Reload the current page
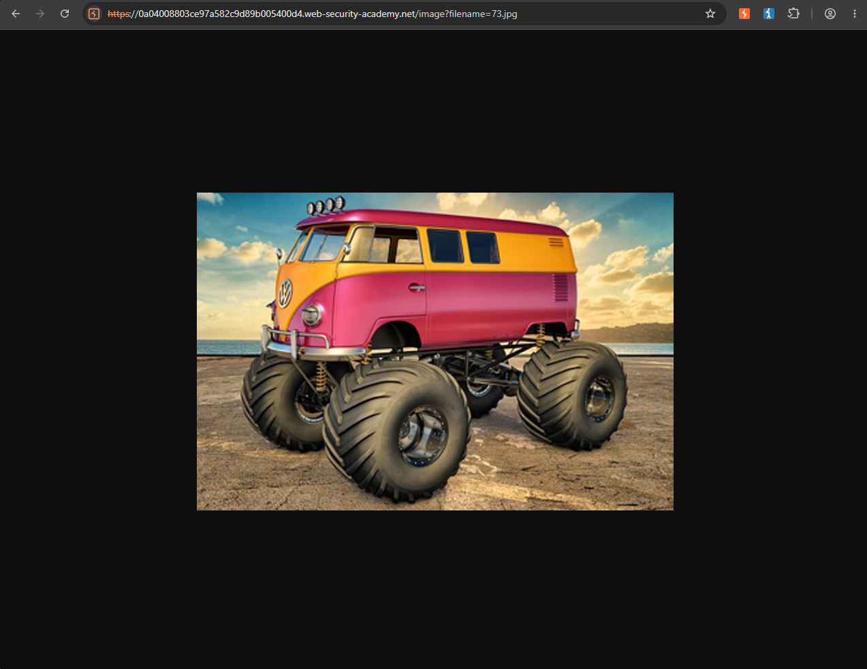The image size is (867, 669). coord(65,14)
